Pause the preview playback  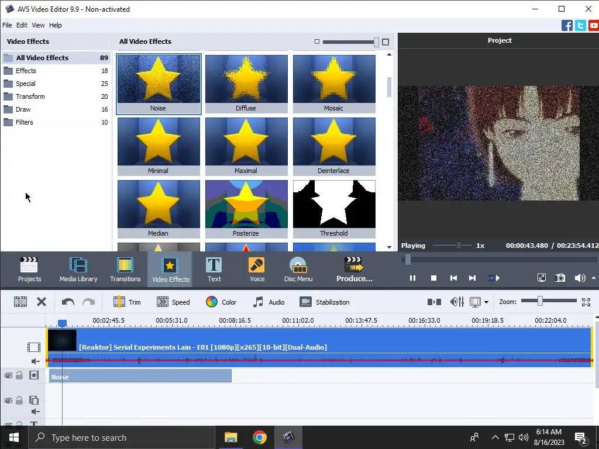pyautogui.click(x=412, y=278)
